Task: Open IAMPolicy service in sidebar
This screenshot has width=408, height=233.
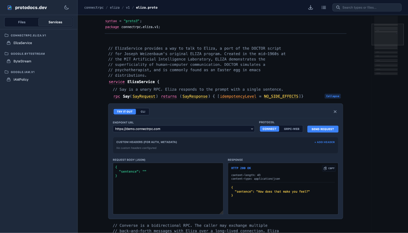Action: click(x=21, y=80)
